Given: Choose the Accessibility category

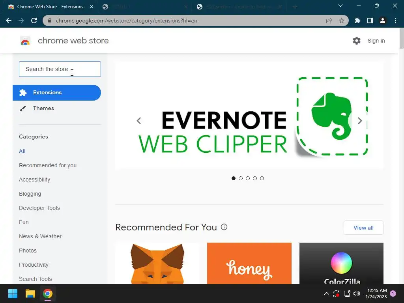Looking at the screenshot, I should tap(35, 180).
